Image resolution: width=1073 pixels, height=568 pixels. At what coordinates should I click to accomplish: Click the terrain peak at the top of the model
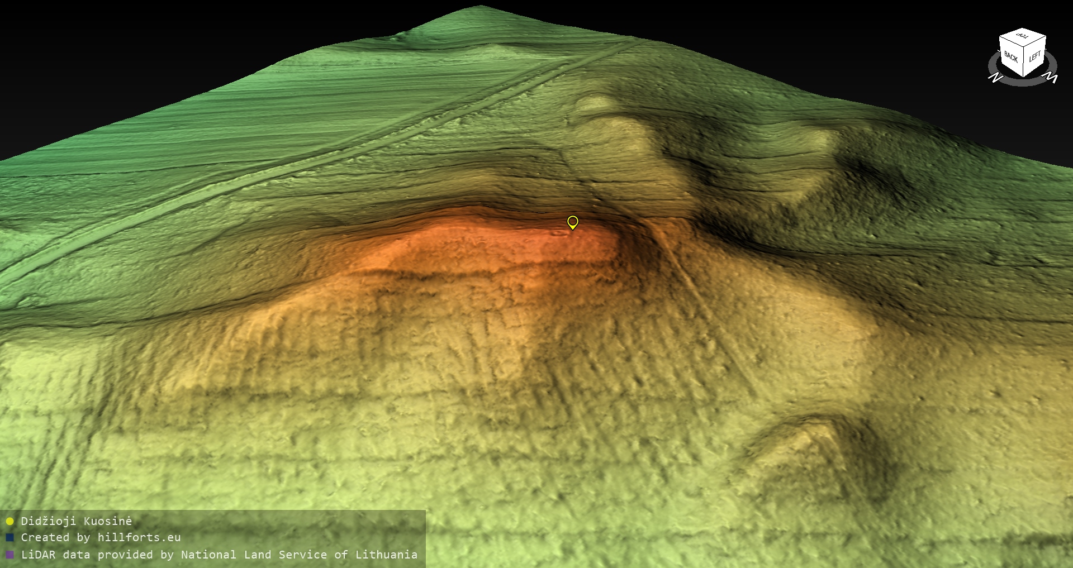[x=479, y=8]
